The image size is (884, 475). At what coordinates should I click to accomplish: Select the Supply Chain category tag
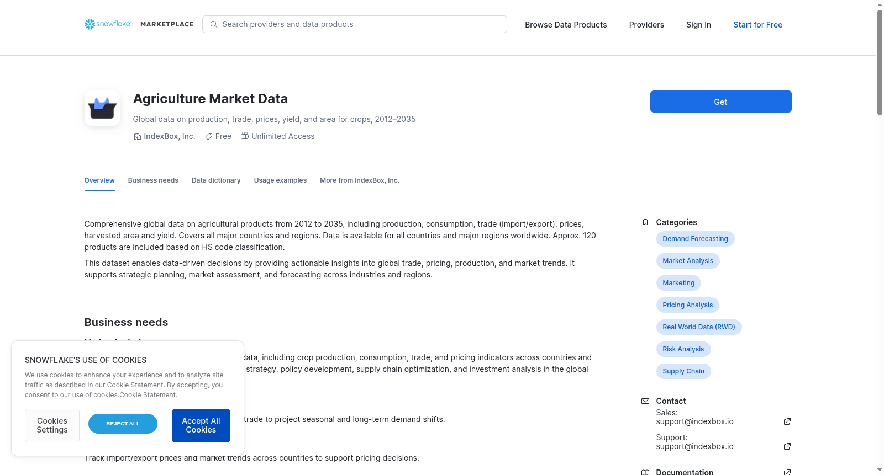pyautogui.click(x=683, y=371)
